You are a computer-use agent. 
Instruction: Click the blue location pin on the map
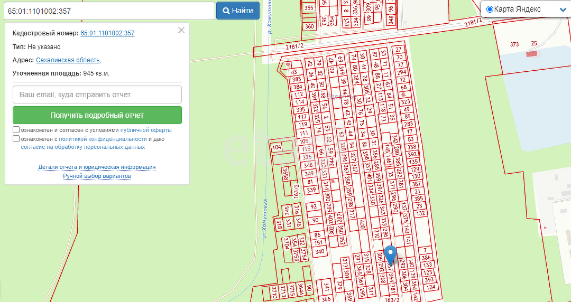pyautogui.click(x=390, y=254)
